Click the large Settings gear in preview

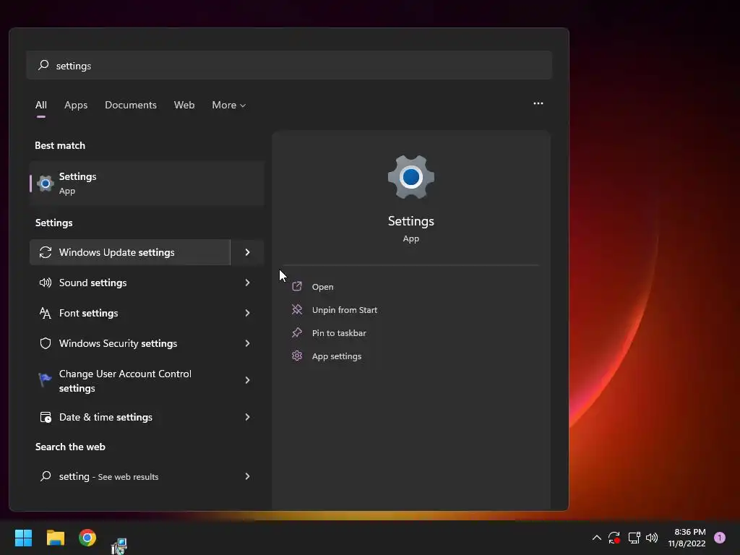pyautogui.click(x=411, y=177)
